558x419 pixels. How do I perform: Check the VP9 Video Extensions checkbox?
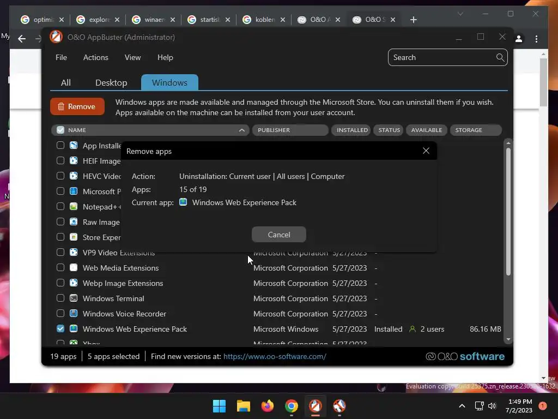[60, 252]
